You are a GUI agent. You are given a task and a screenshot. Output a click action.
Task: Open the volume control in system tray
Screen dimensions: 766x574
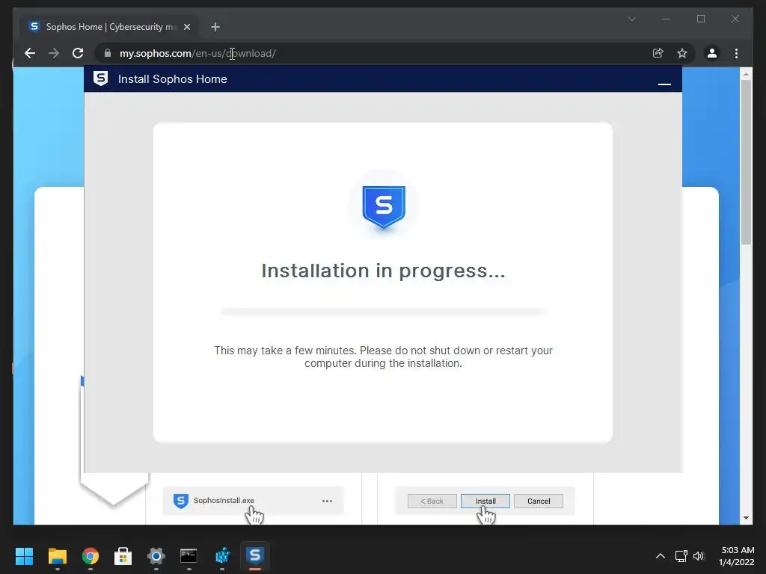[x=699, y=556]
